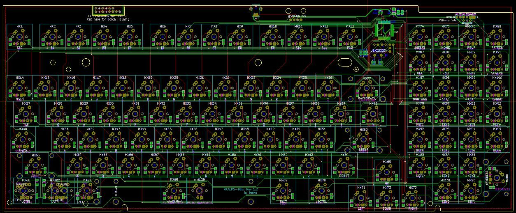Select the MX2 F1 switch footprint
The width and height of the screenshot is (516, 213).
pyautogui.click(x=52, y=37)
